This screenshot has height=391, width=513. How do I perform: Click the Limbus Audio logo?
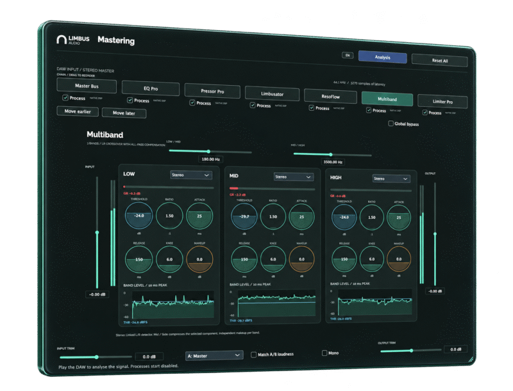click(x=72, y=40)
